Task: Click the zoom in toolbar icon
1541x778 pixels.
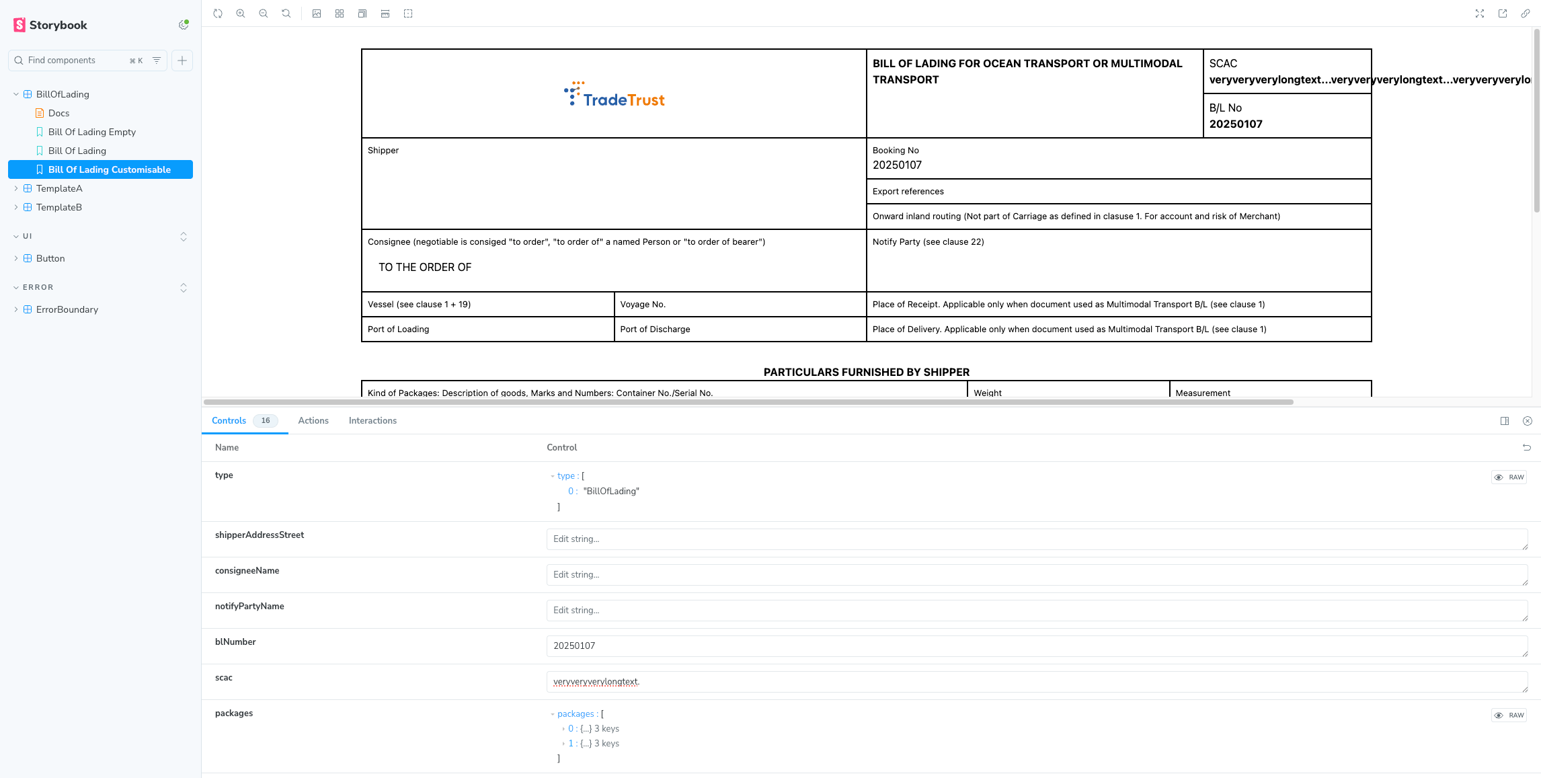Action: tap(241, 13)
